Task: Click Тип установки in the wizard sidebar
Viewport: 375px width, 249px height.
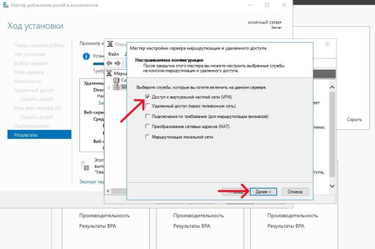Action: point(29,54)
